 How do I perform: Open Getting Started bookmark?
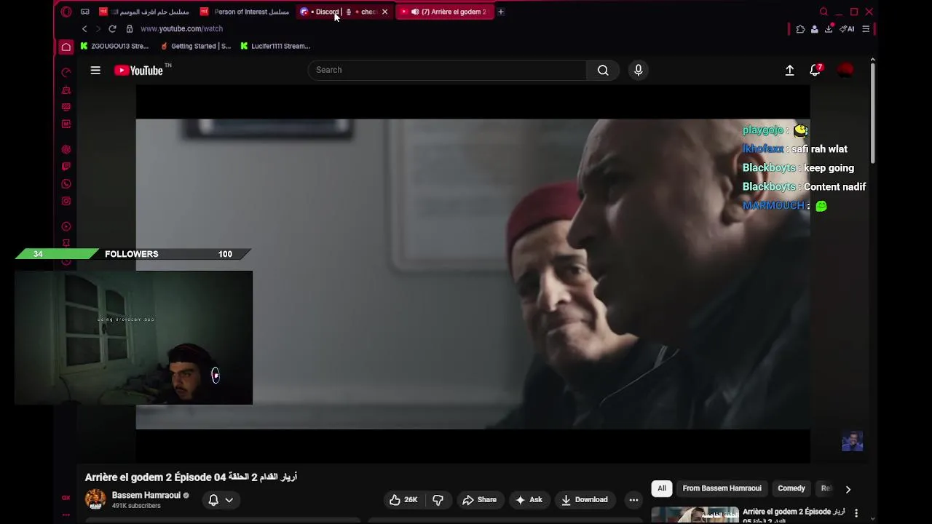pyautogui.click(x=196, y=46)
